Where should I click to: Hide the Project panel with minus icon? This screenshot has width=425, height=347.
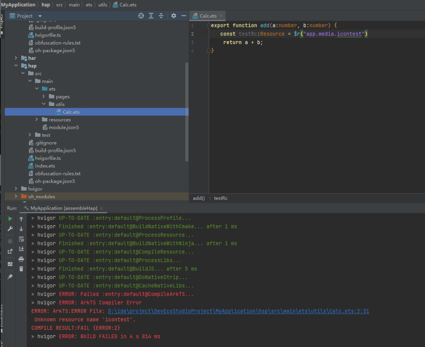click(184, 16)
